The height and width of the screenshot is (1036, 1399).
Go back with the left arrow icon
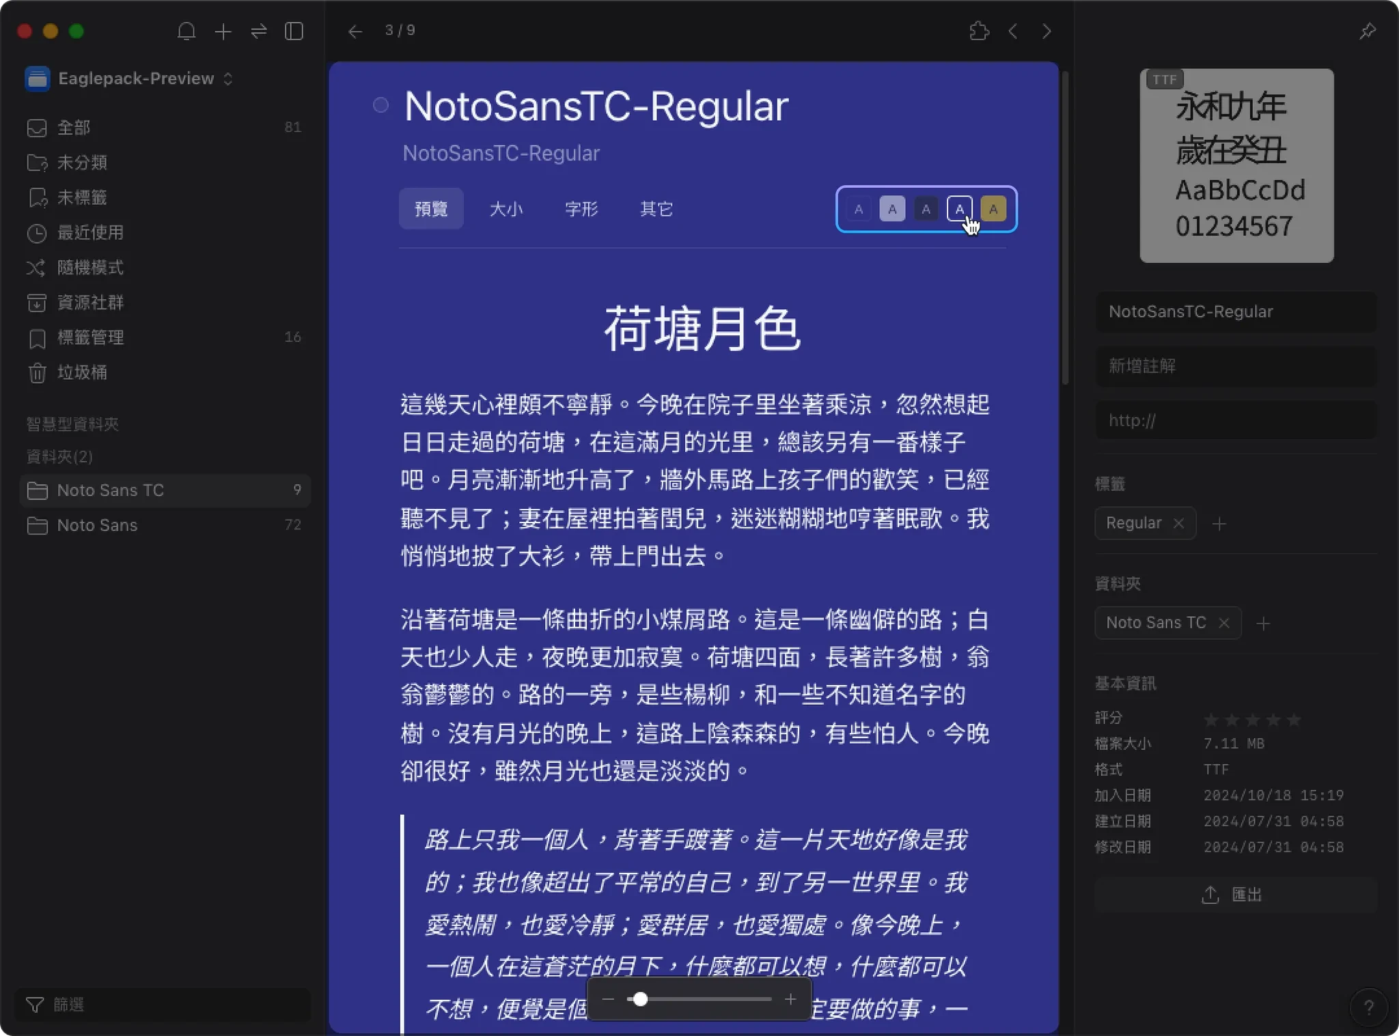pos(355,31)
